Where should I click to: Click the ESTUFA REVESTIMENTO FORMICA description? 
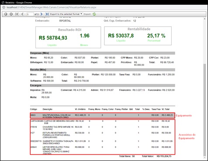(x=56, y=135)
